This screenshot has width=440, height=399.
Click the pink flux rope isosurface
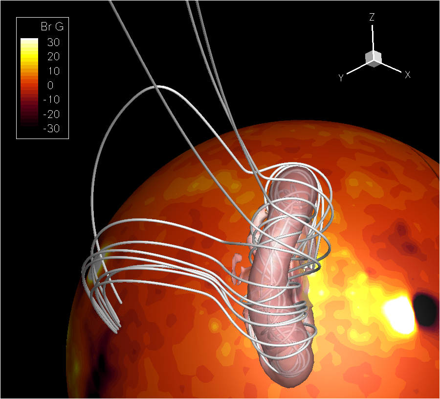tap(284, 277)
